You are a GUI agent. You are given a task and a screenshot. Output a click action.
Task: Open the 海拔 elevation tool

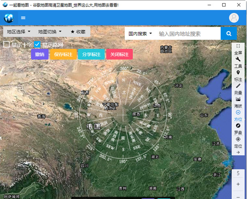[238, 99]
